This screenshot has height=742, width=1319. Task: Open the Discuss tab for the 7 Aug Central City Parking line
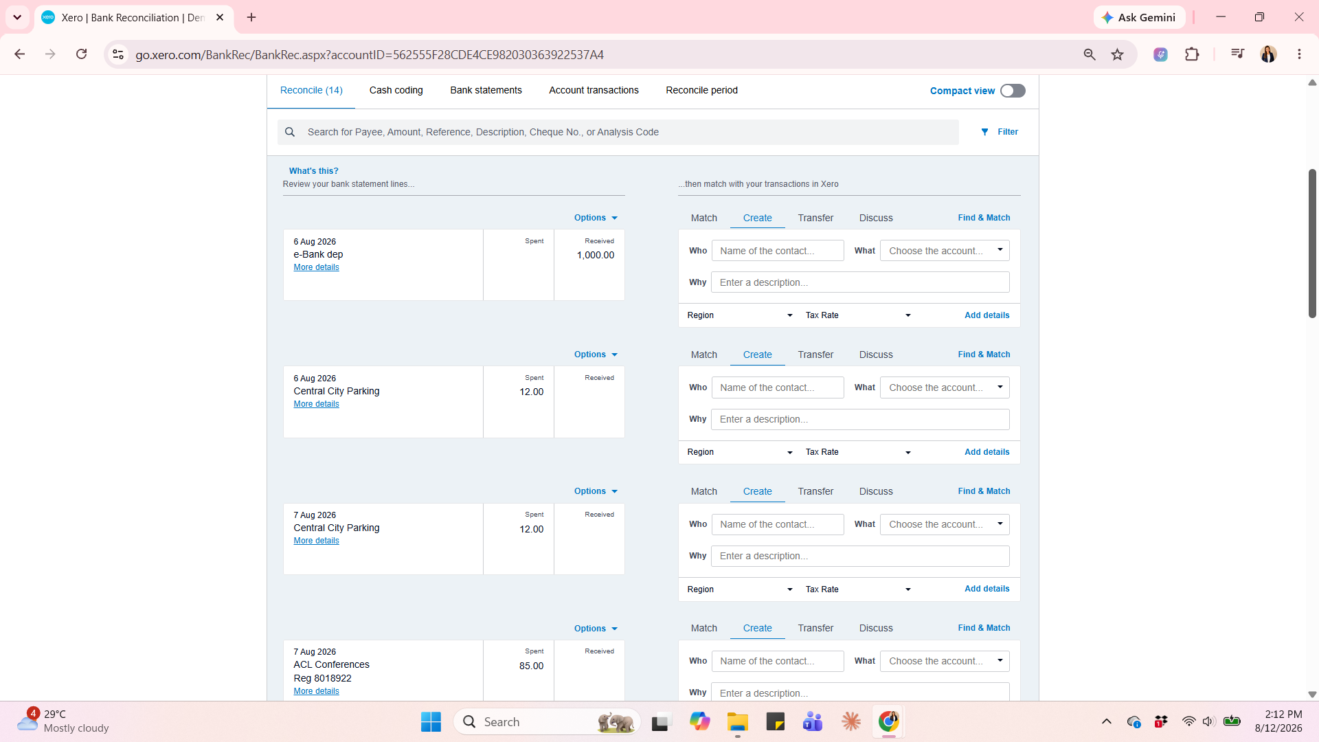(x=876, y=491)
